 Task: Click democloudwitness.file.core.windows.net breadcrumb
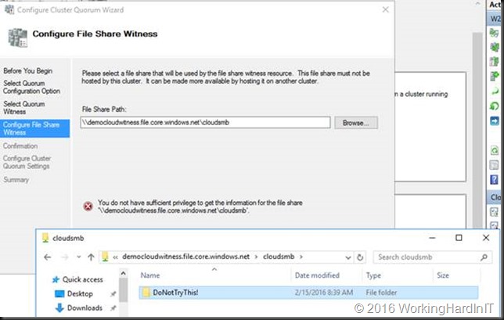(185, 257)
